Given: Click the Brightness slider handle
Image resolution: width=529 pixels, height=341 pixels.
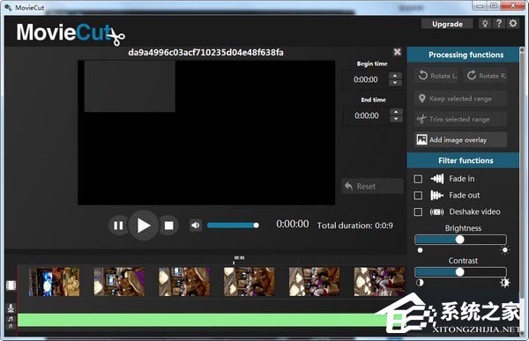Looking at the screenshot, I should click(x=459, y=240).
